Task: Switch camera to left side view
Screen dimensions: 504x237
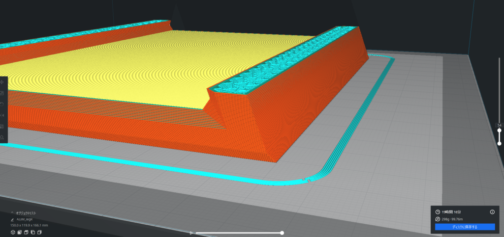Action: tap(32, 232)
